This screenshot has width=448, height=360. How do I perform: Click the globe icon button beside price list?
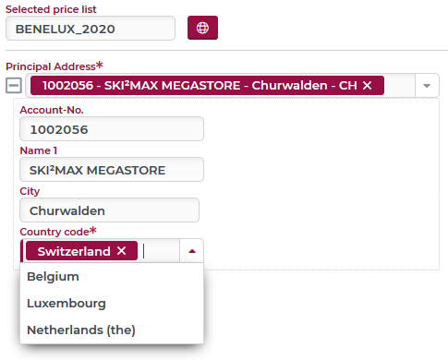click(x=202, y=28)
